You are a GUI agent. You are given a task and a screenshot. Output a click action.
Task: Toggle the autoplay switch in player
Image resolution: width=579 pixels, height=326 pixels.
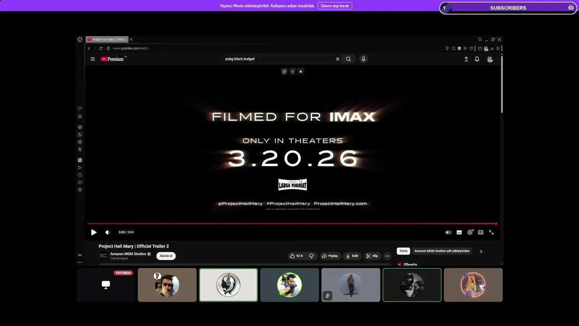[448, 232]
